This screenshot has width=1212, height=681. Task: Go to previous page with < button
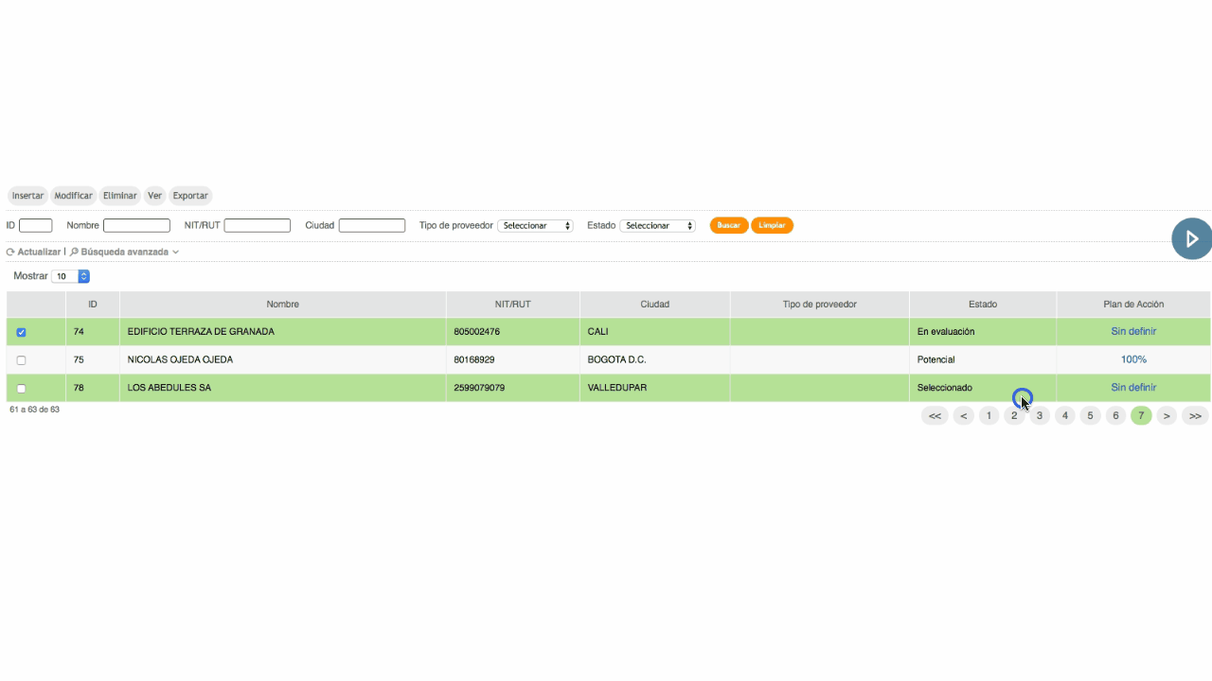click(x=963, y=416)
